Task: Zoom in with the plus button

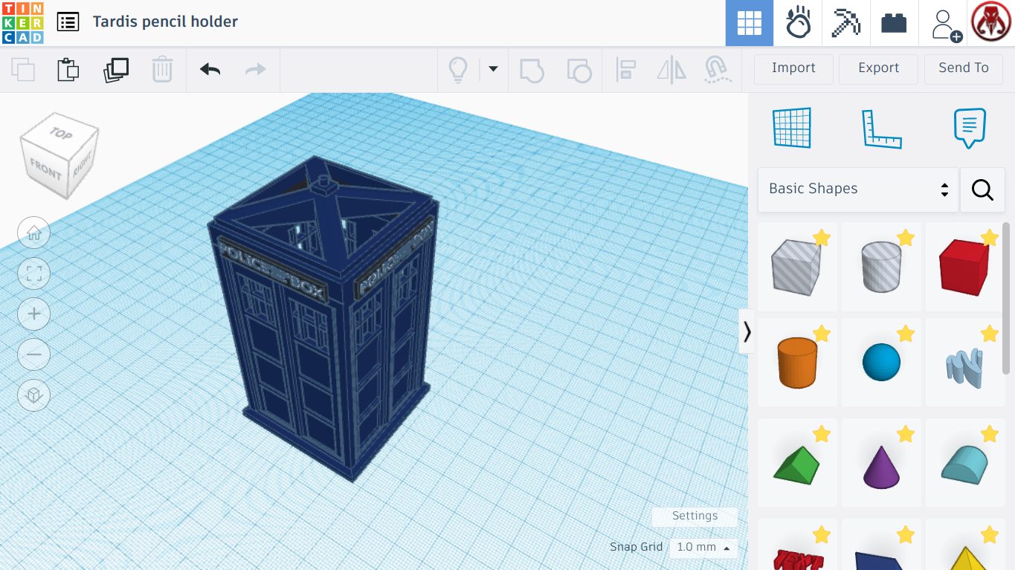Action: click(x=33, y=314)
